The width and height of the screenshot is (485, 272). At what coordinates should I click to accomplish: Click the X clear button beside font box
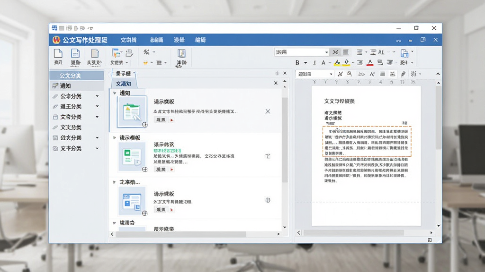tap(335, 52)
